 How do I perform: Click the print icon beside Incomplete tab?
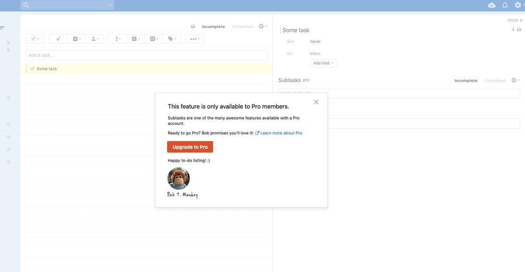(x=193, y=27)
